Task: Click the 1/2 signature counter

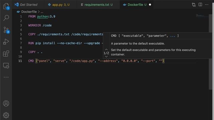Action: pos(106,53)
